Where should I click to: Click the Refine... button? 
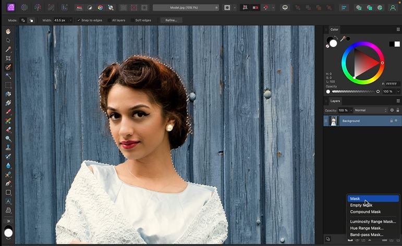point(171,20)
